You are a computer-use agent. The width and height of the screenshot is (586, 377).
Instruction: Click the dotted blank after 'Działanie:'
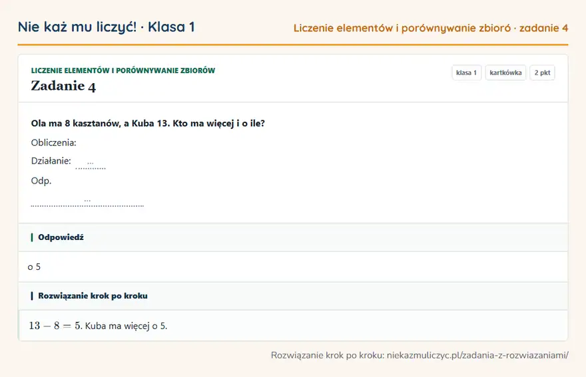click(91, 164)
